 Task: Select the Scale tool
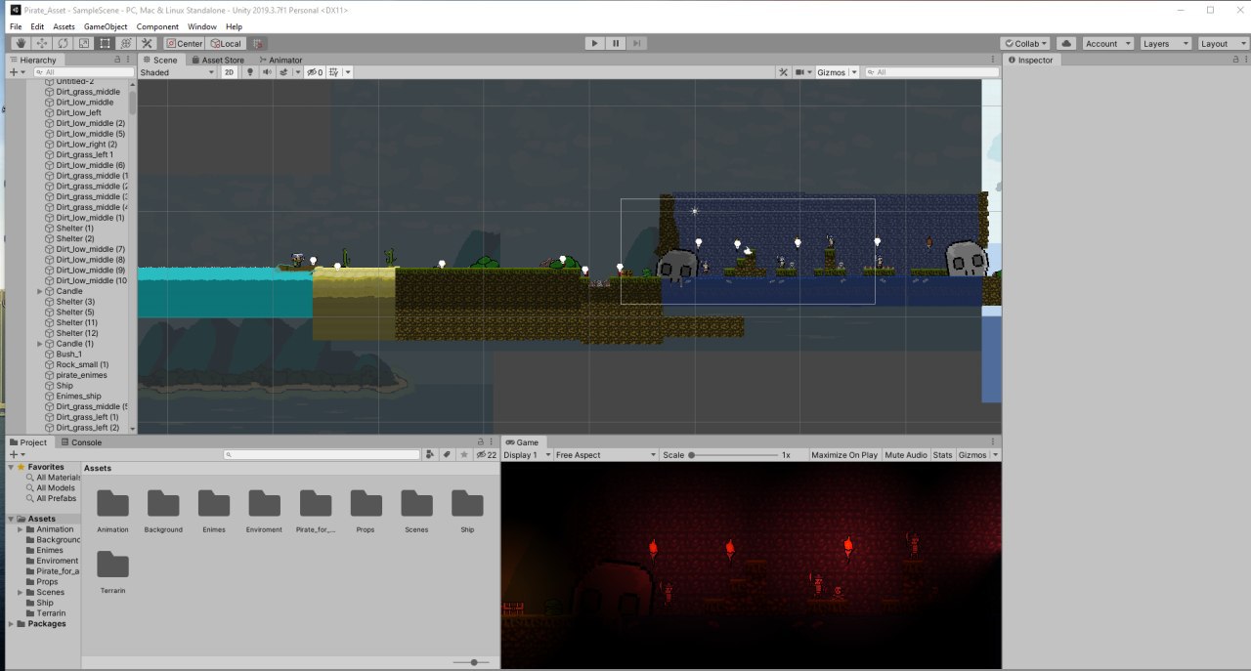84,43
